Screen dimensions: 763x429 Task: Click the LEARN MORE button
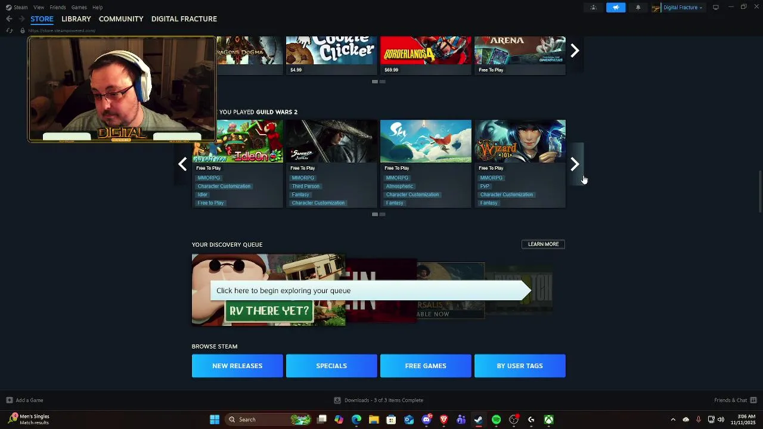pos(543,244)
